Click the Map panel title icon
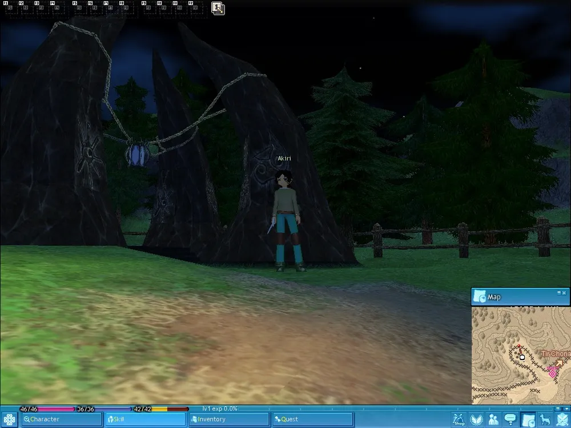The height and width of the screenshot is (428, 571). (x=479, y=297)
